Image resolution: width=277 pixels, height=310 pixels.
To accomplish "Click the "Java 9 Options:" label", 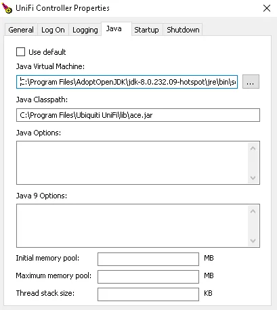I will click(41, 196).
